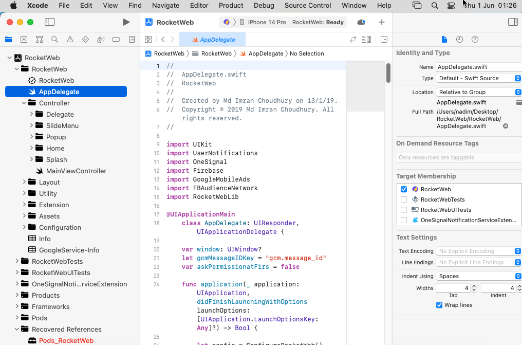This screenshot has height=345, width=522.
Task: Go back in editor history
Action: (163, 39)
